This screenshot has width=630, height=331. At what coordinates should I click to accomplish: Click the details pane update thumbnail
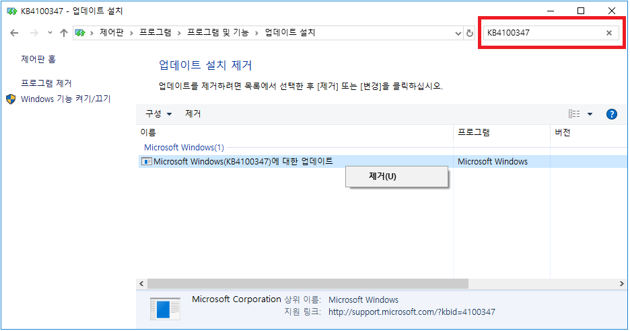[165, 309]
